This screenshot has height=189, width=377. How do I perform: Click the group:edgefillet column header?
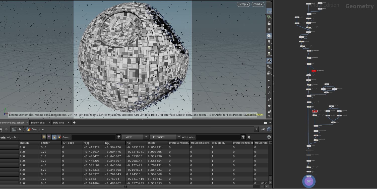point(243,143)
